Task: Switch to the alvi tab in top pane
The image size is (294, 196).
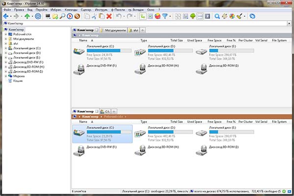Action: [136, 30]
